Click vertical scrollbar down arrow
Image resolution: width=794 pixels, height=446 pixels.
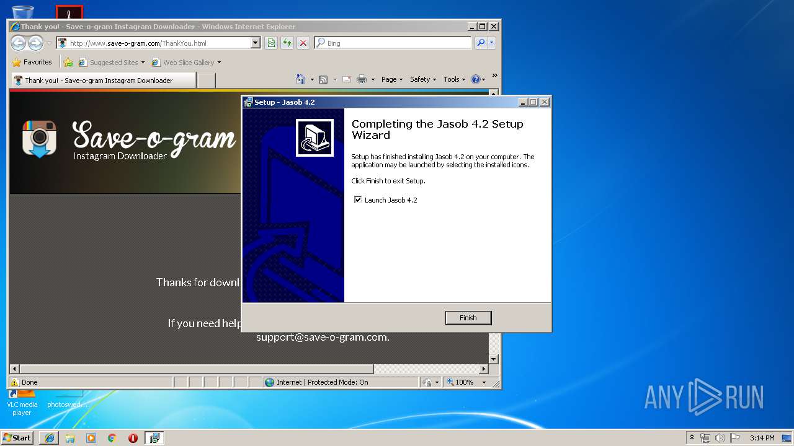point(494,359)
